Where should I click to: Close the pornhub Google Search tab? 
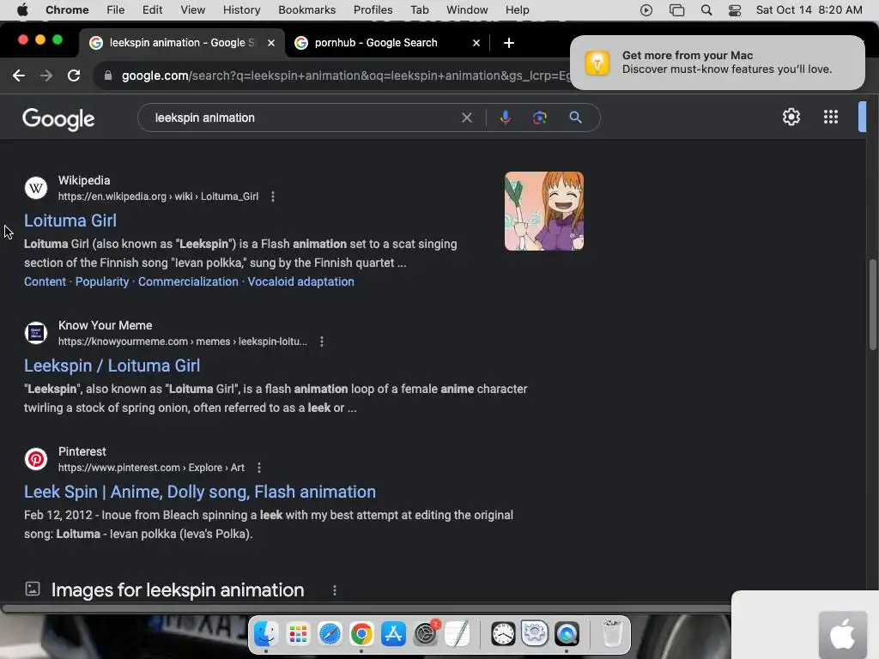click(476, 43)
